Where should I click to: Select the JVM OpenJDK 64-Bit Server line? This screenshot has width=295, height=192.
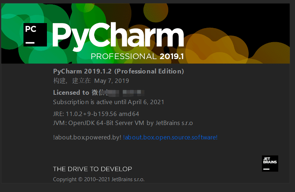coord(99,123)
